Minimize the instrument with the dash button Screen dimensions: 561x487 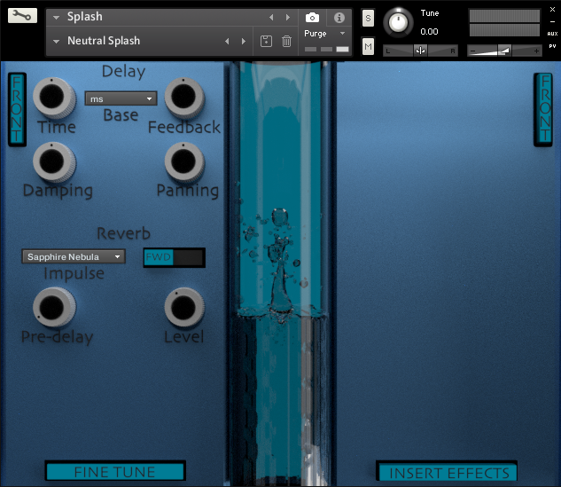click(x=552, y=21)
